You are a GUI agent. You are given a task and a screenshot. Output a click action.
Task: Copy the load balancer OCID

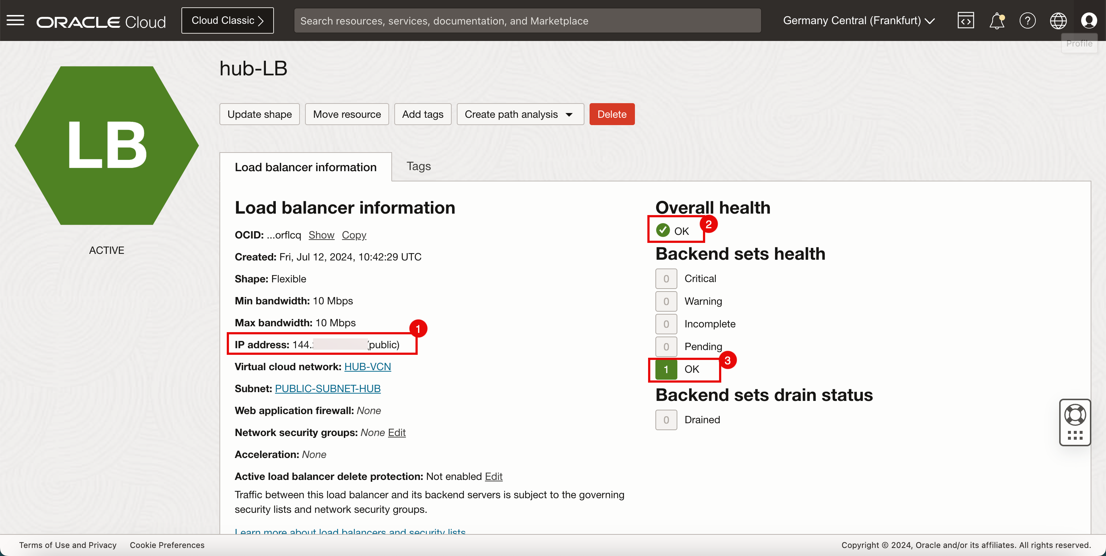click(x=354, y=235)
